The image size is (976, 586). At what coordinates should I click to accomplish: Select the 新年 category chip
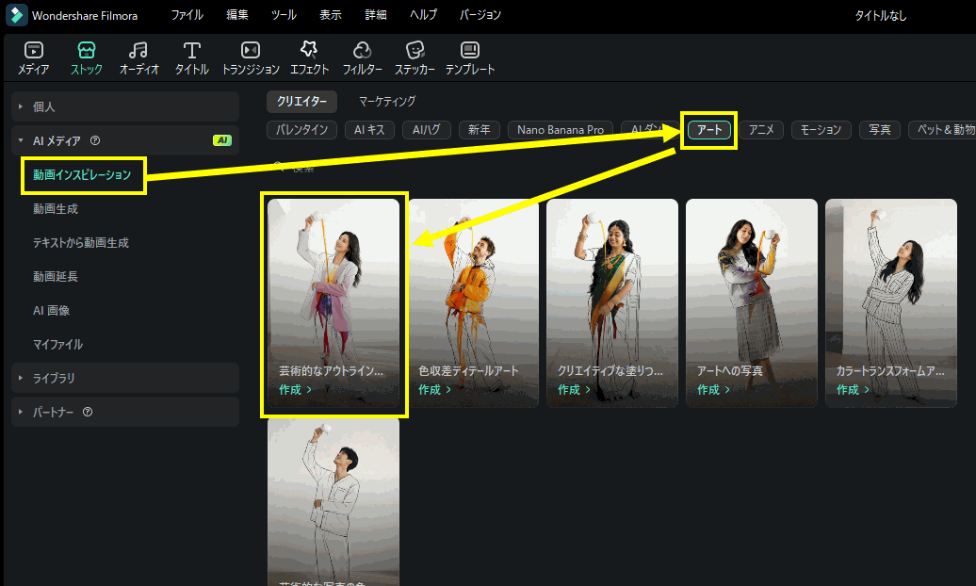pos(480,129)
